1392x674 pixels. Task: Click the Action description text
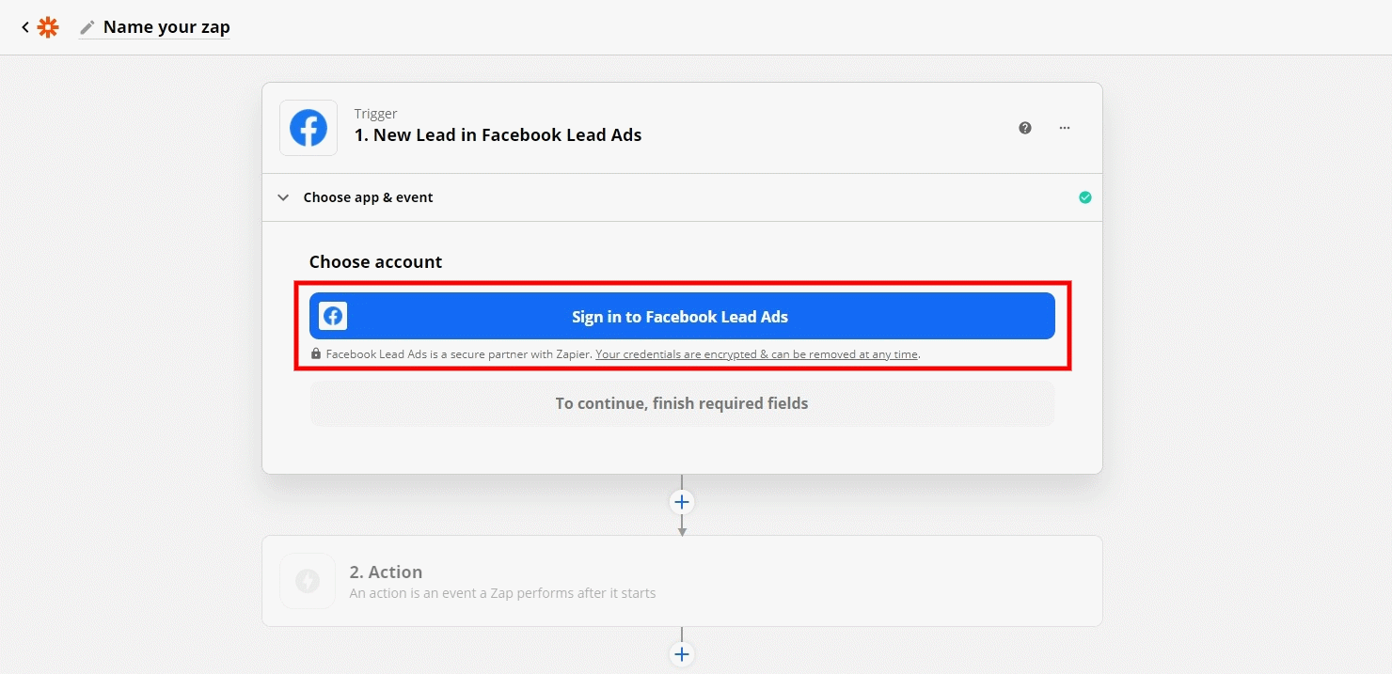[x=502, y=593]
